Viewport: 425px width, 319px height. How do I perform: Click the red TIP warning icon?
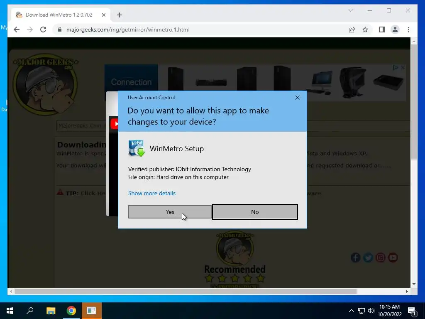coord(60,192)
